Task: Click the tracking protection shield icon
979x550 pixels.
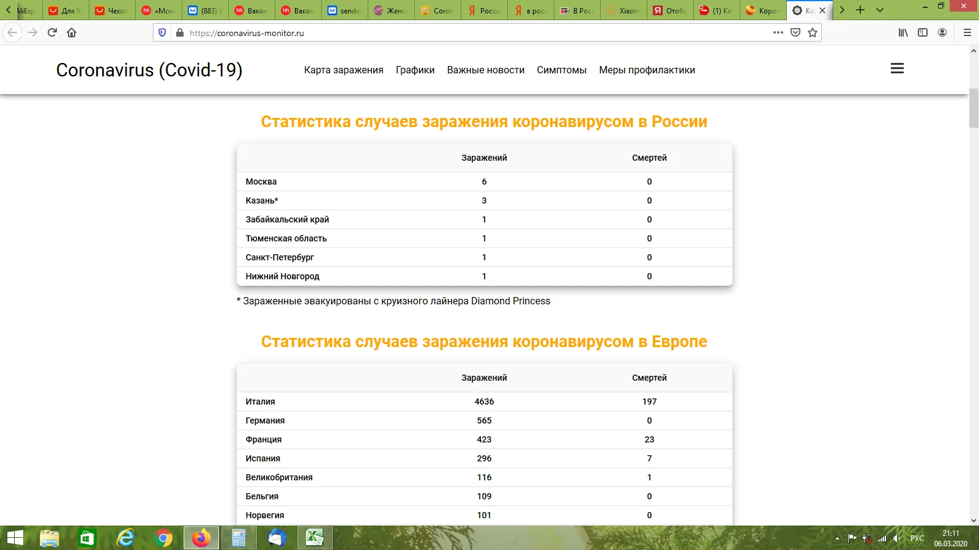Action: pyautogui.click(x=161, y=32)
